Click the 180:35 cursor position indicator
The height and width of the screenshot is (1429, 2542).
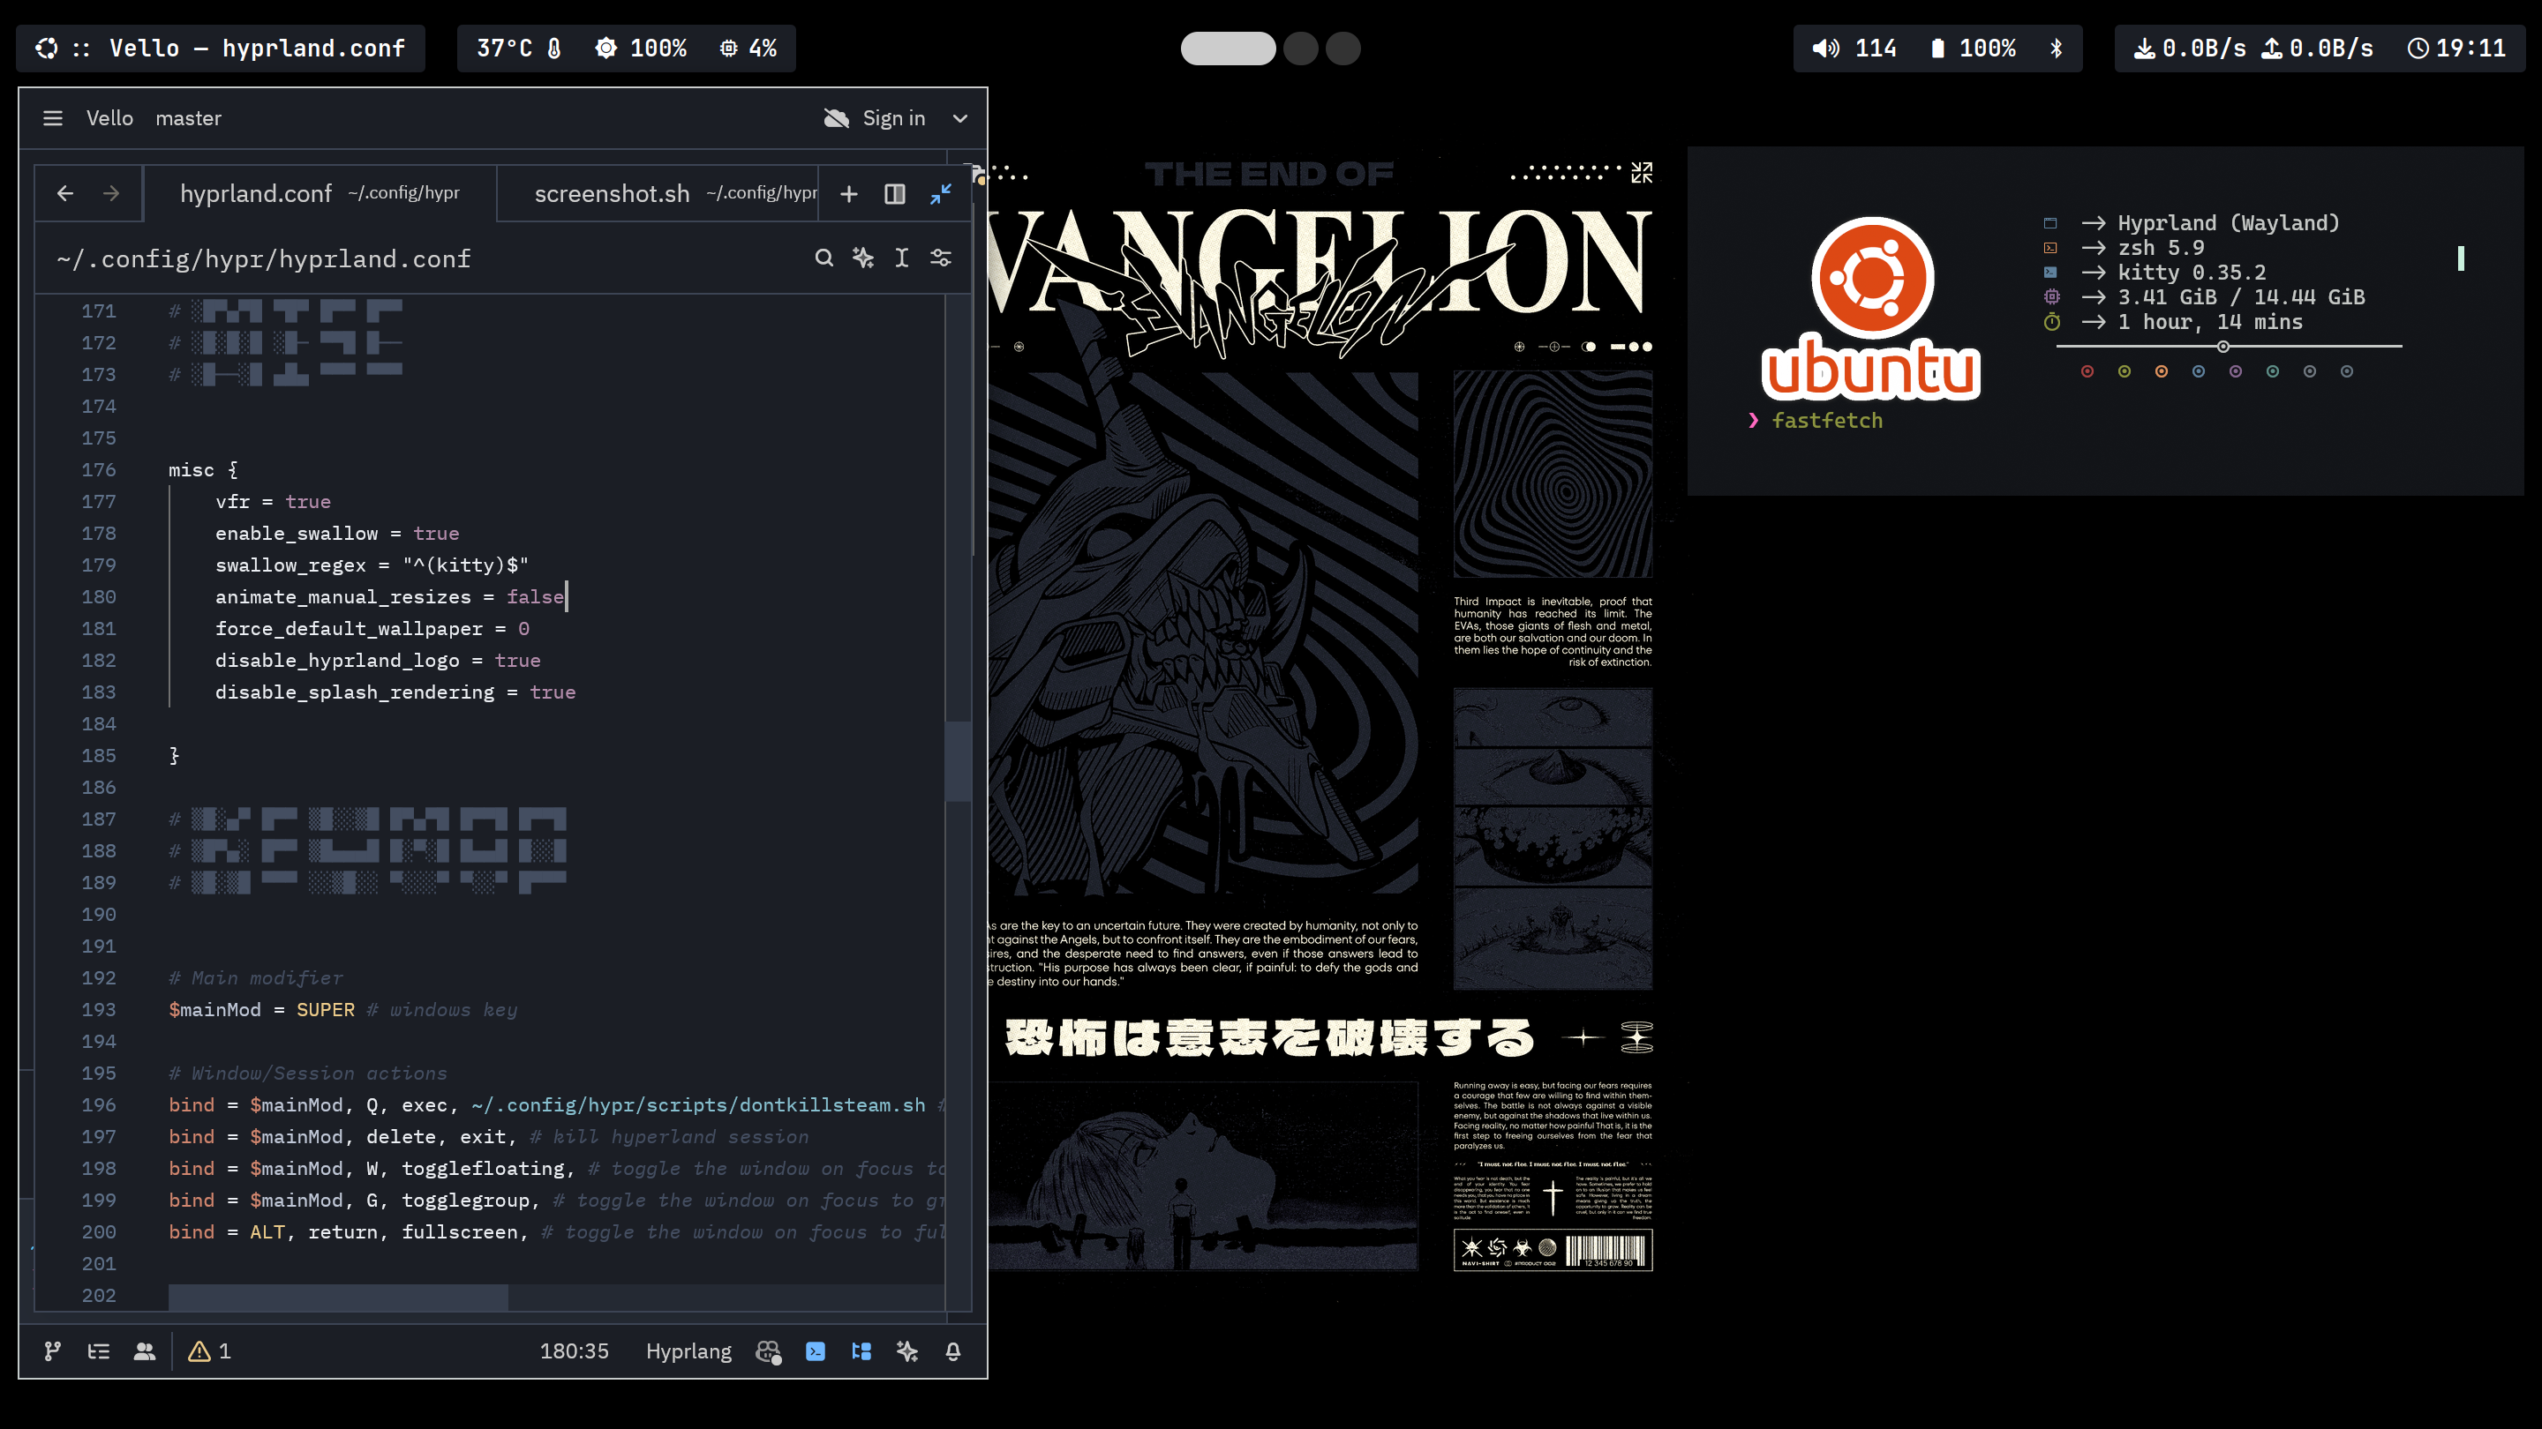click(574, 1351)
